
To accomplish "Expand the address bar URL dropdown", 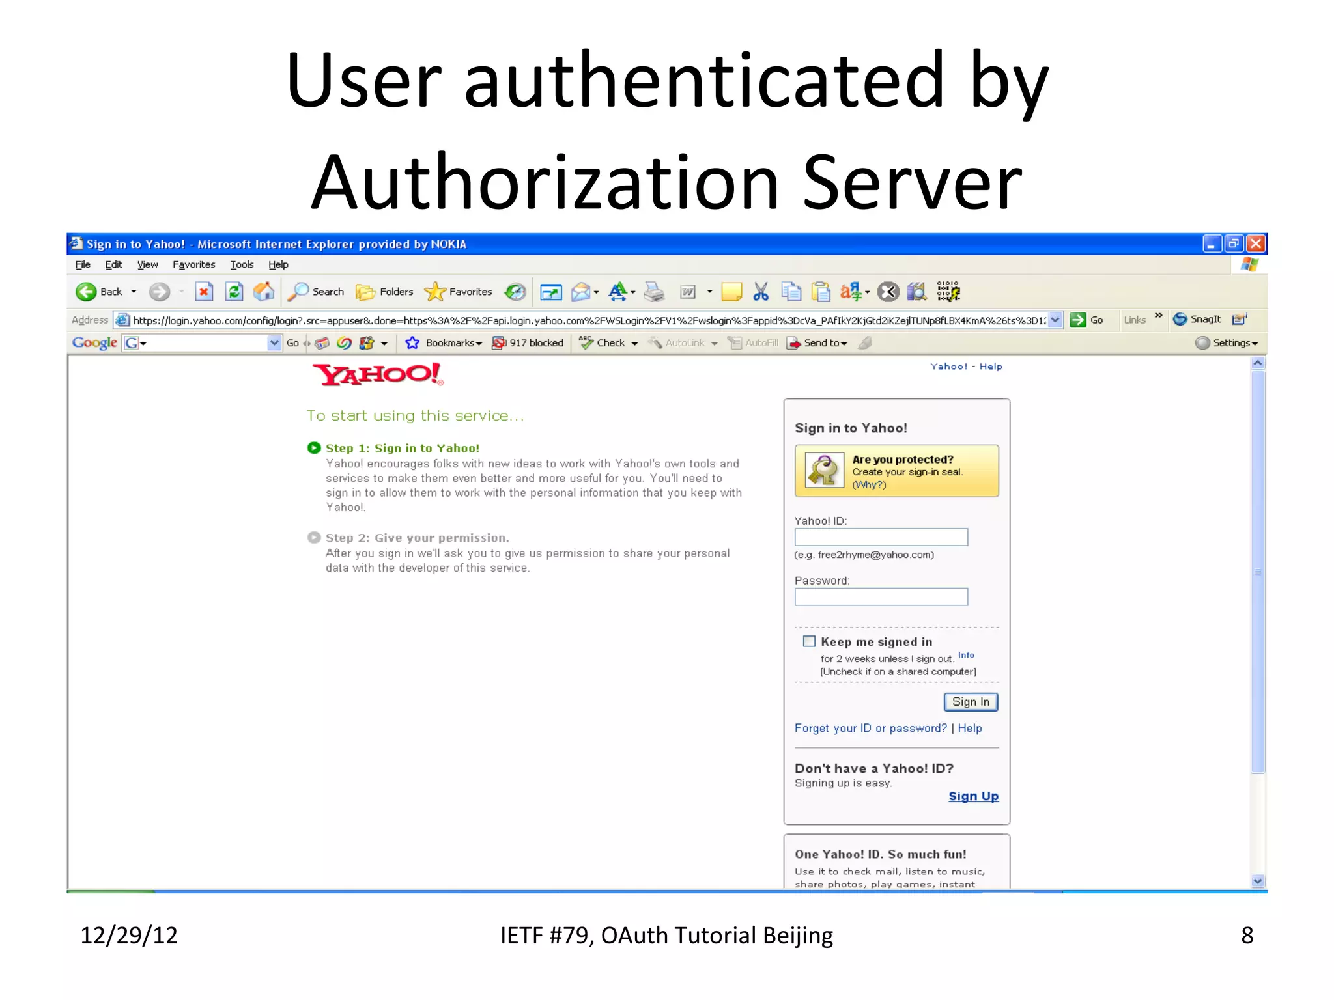I will pos(1055,320).
